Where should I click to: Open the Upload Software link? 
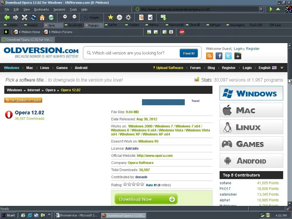(x=168, y=68)
